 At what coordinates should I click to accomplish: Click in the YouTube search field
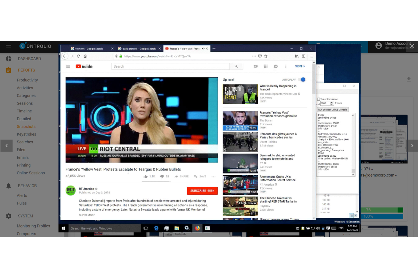[x=171, y=66]
